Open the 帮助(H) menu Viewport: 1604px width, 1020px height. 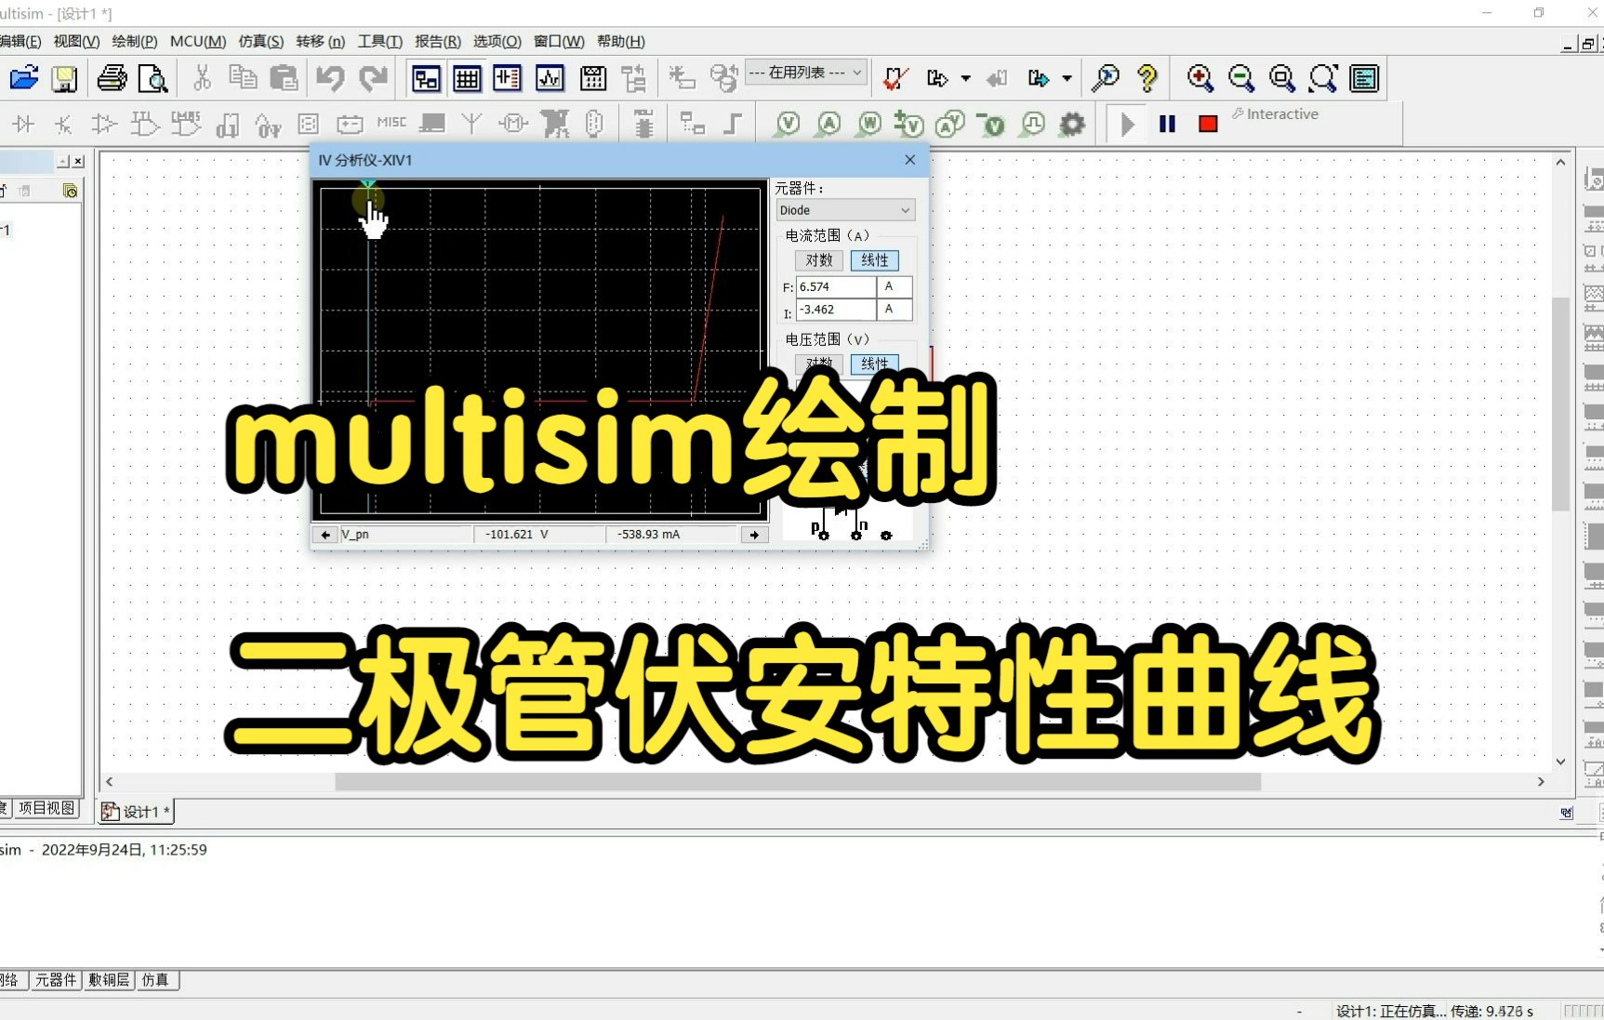620,41
